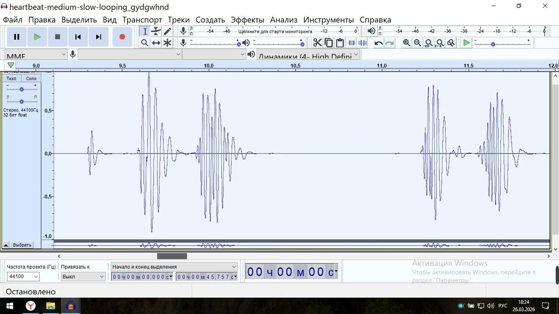The image size is (559, 314).
Task: Skip to the start of the track
Action: pos(78,37)
